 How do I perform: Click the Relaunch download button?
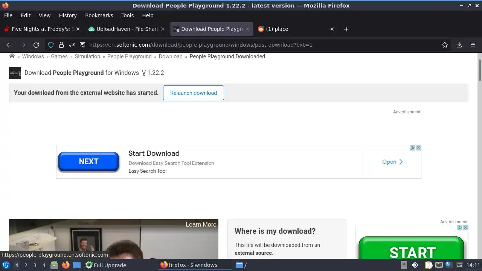pos(194,93)
